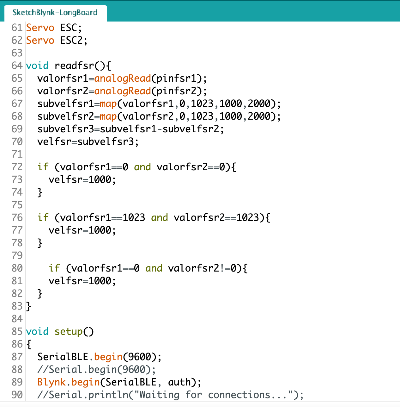
Task: Click closing brace on line 78
Action: click(x=40, y=243)
